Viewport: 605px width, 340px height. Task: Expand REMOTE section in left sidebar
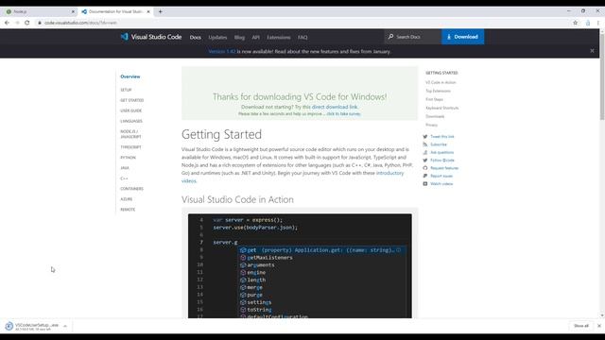(128, 210)
